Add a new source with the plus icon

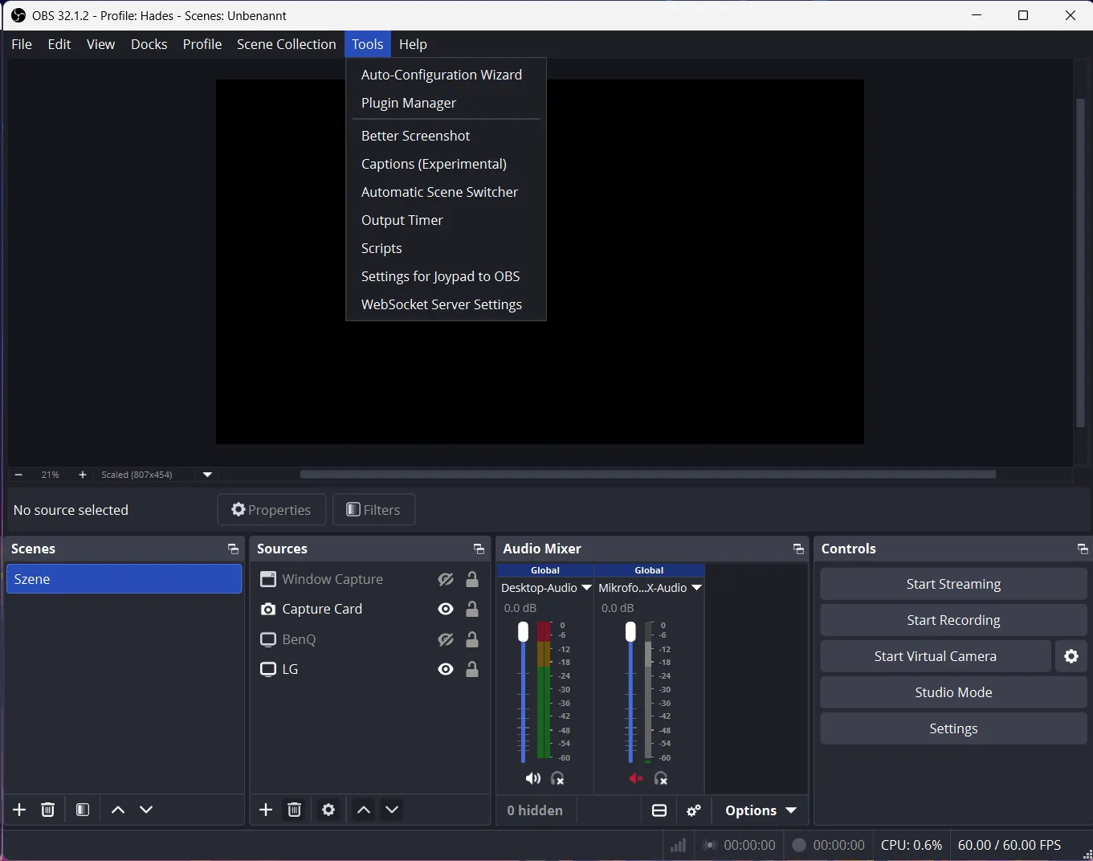(266, 810)
